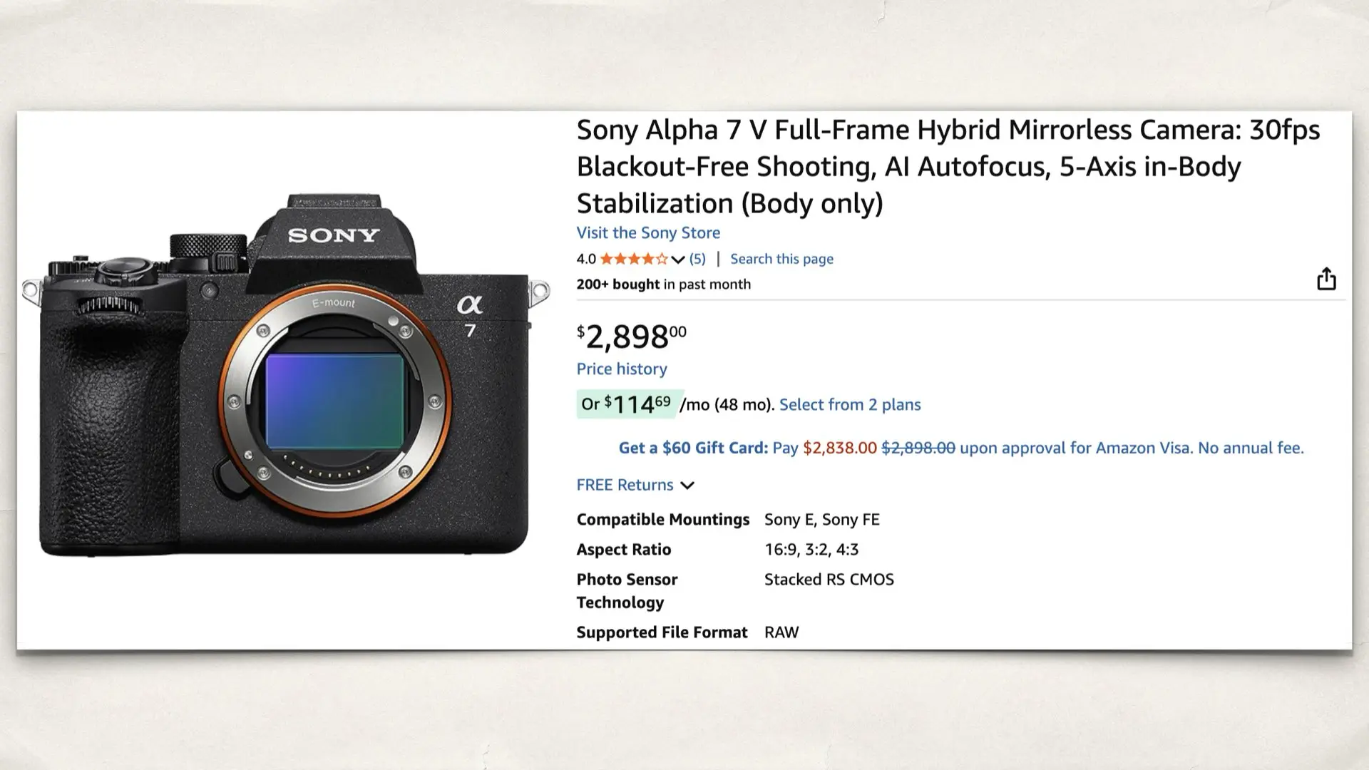Click the share icon
The height and width of the screenshot is (770, 1369).
(1326, 279)
